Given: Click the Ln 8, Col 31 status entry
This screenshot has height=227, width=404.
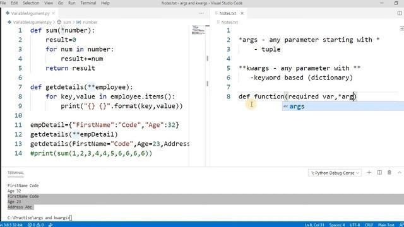Looking at the screenshot, I should (x=314, y=224).
